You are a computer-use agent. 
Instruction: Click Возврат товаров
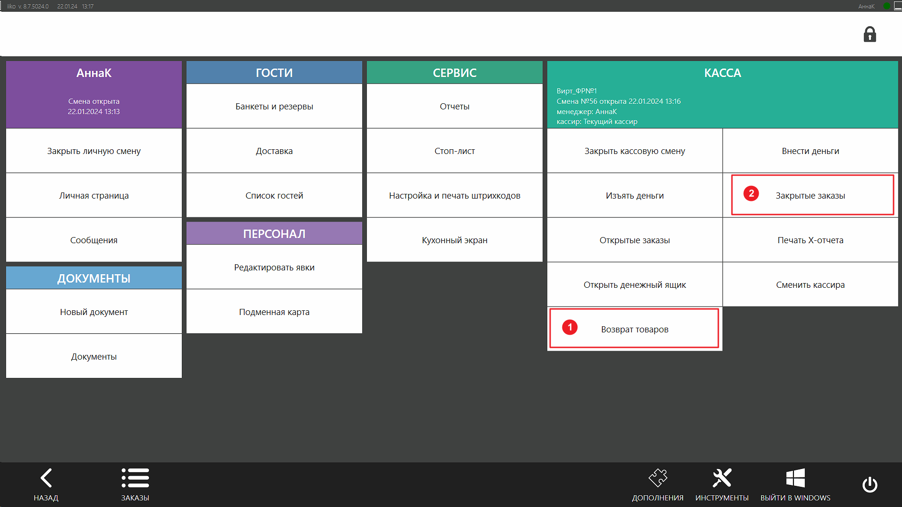tap(635, 329)
